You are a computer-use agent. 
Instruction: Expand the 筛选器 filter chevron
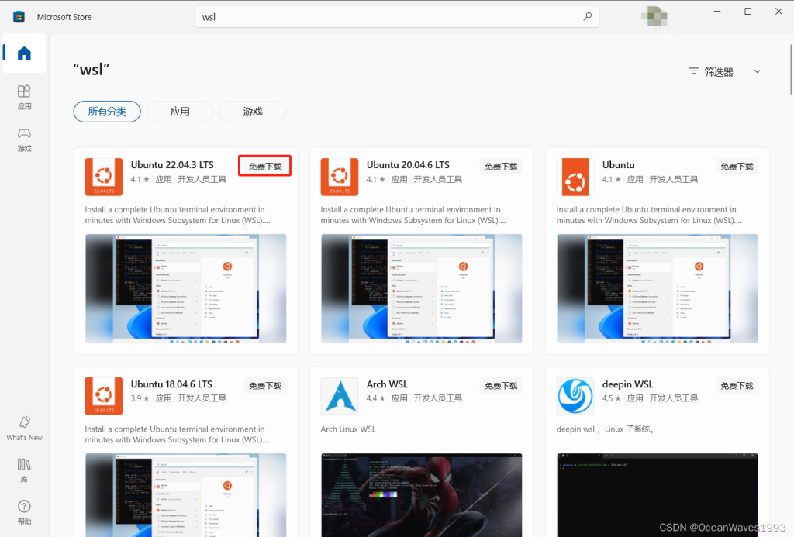[x=757, y=71]
